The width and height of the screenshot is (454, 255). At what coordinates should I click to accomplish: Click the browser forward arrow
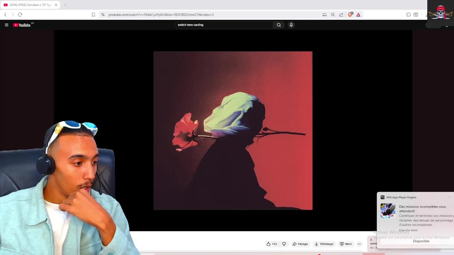coord(12,15)
